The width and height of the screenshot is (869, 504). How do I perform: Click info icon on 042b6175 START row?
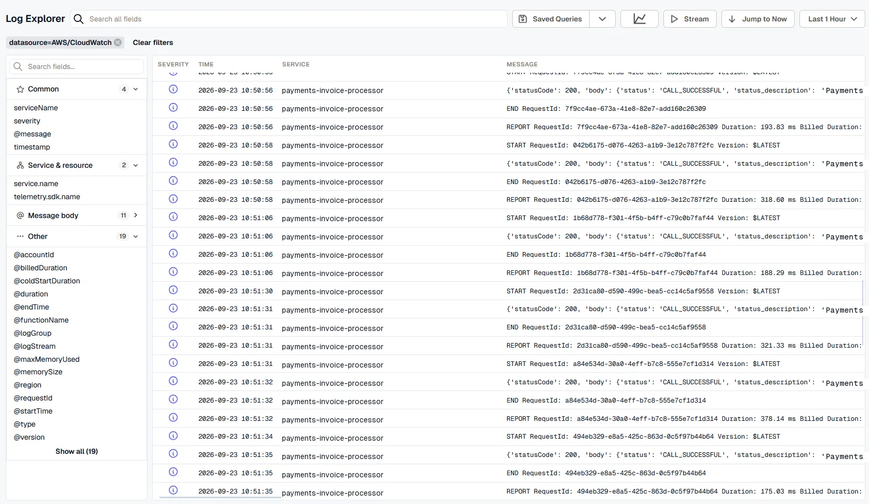point(173,144)
